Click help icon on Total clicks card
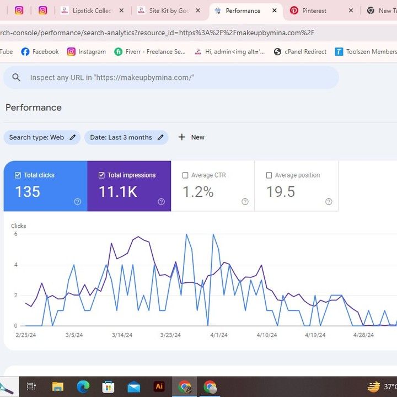The width and height of the screenshot is (397, 397). (78, 202)
